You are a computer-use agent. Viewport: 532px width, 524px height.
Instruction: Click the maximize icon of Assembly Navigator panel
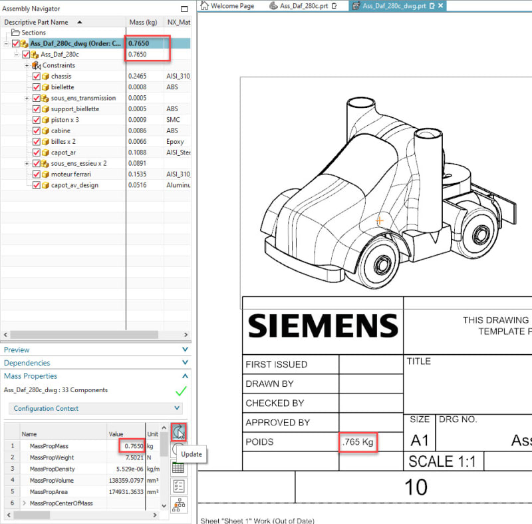pyautogui.click(x=184, y=9)
